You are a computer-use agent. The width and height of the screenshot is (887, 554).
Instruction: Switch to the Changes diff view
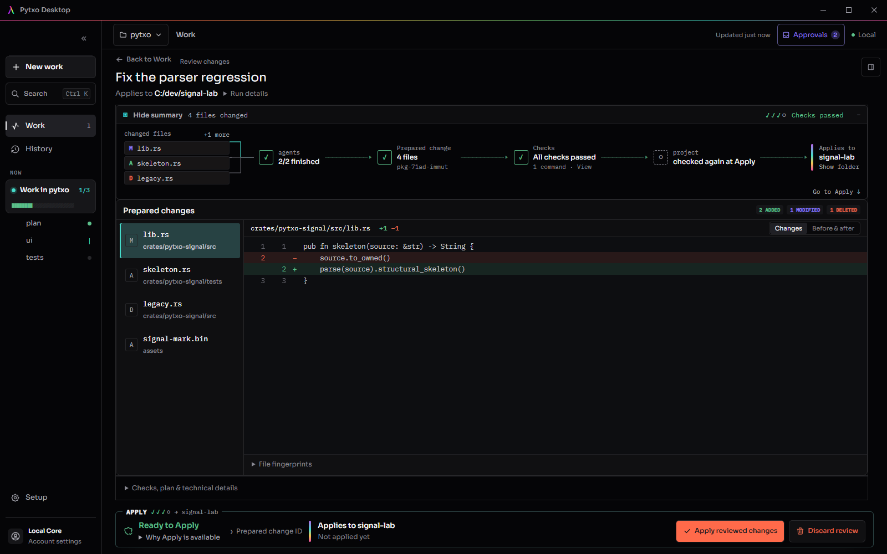788,229
